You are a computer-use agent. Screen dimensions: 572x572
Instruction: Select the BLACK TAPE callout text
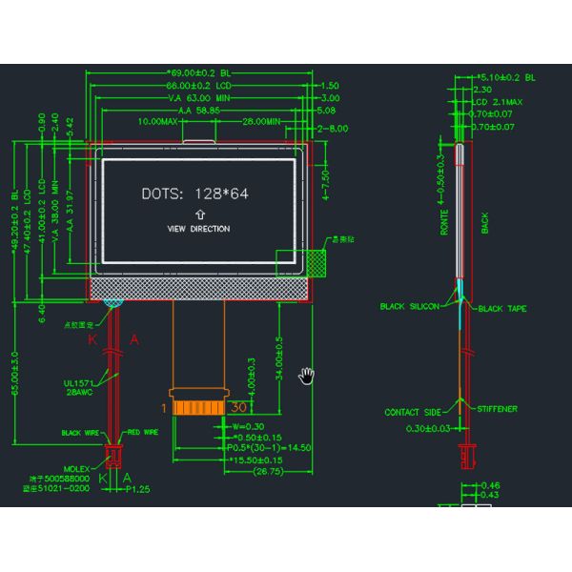[x=502, y=309]
